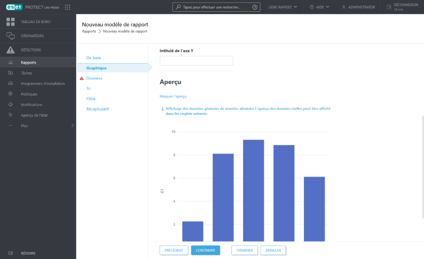Open the search help question icon
This screenshot has height=259, width=424.
[x=255, y=7]
